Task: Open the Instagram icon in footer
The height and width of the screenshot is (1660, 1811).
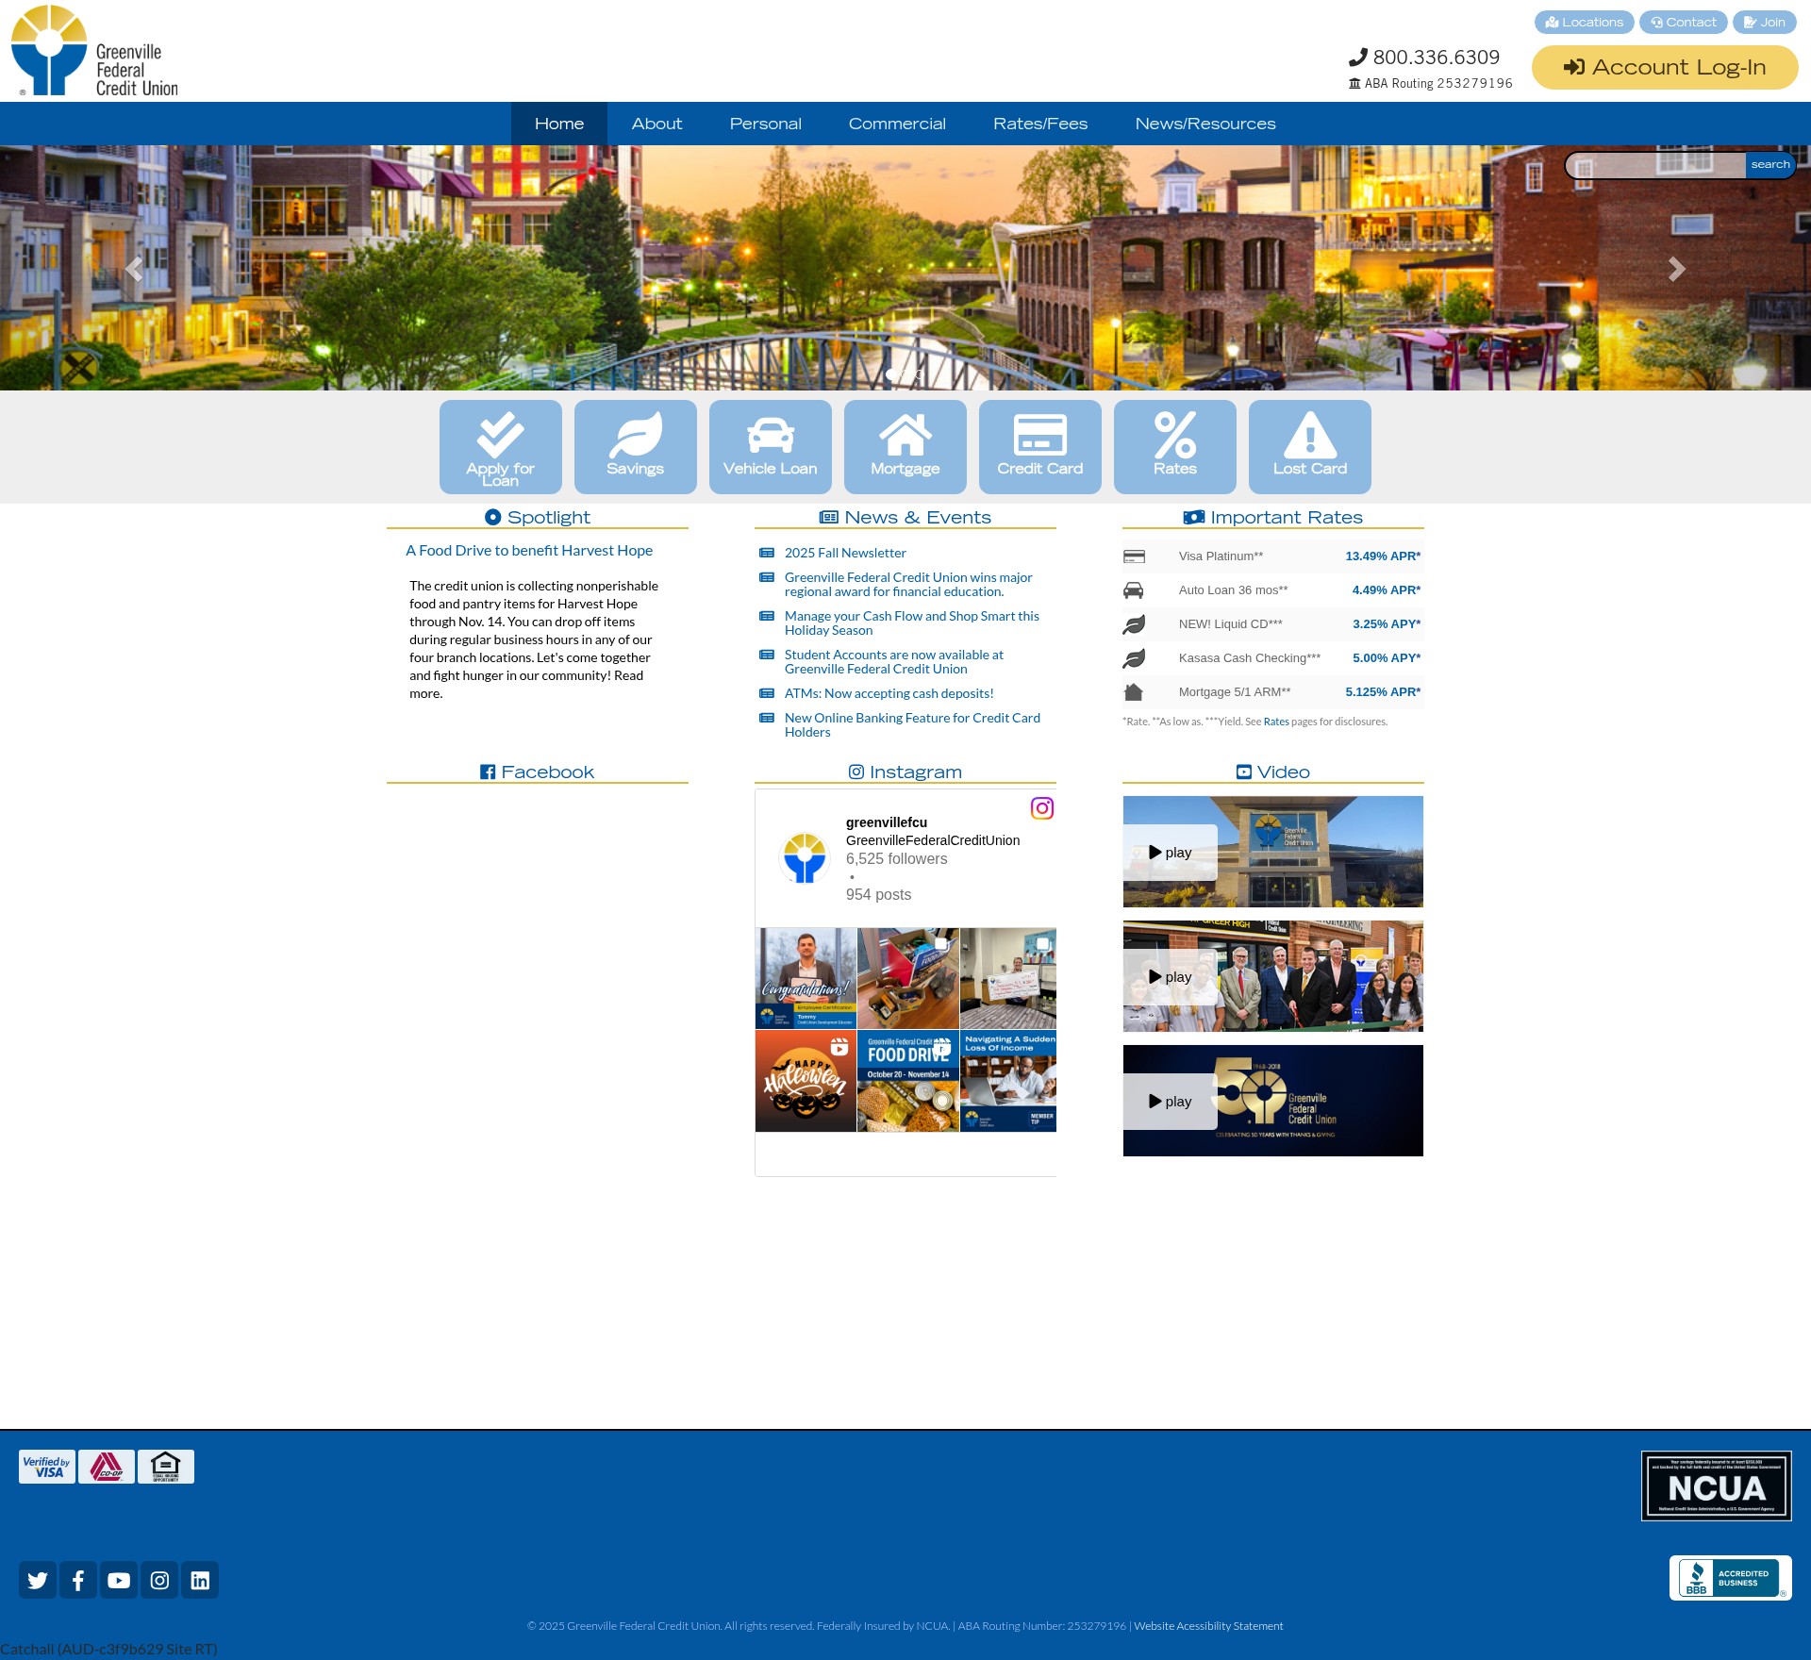Action: click(x=159, y=1580)
